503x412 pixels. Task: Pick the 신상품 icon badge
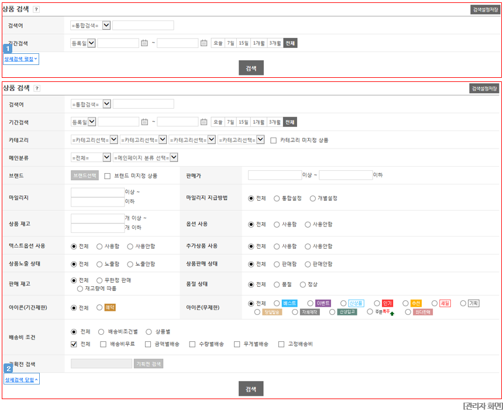(x=356, y=303)
